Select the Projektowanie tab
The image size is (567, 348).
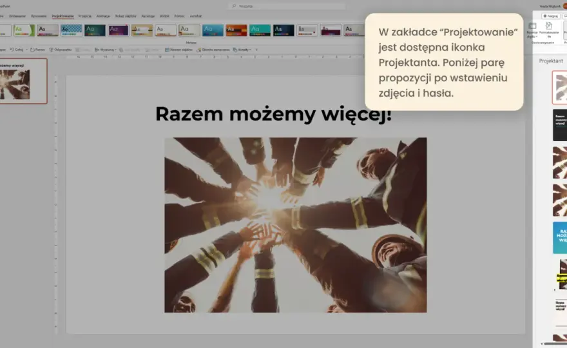click(62, 16)
